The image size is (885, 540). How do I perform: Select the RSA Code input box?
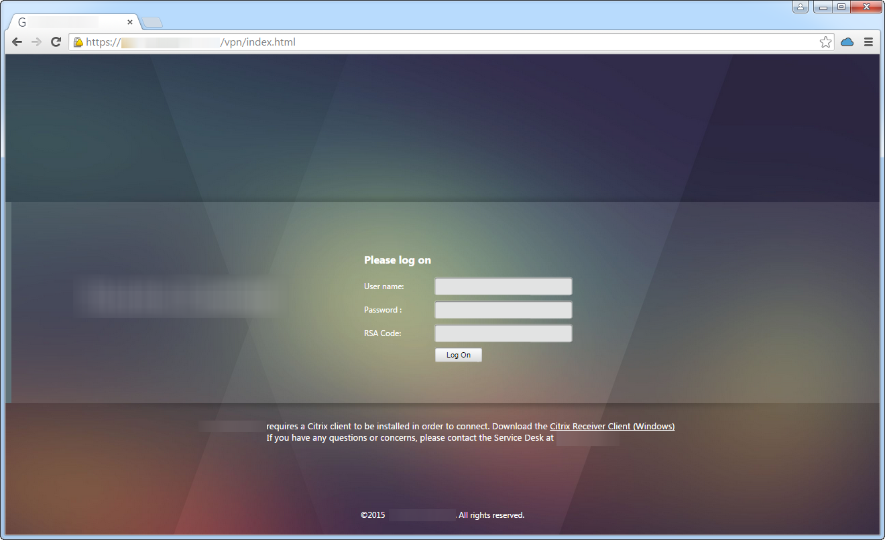tap(503, 333)
